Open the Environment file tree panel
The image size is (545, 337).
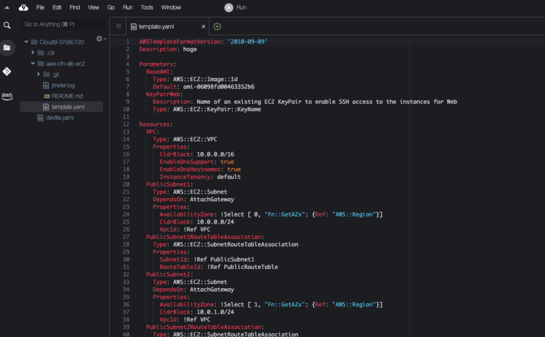[7, 48]
